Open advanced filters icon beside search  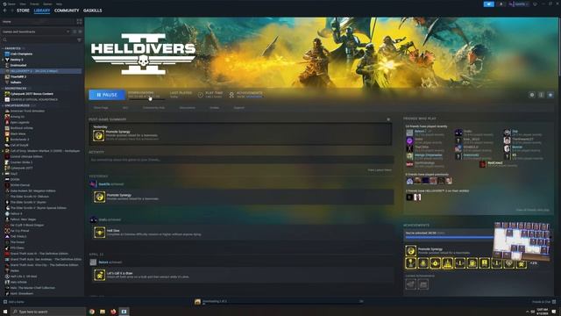point(79,40)
